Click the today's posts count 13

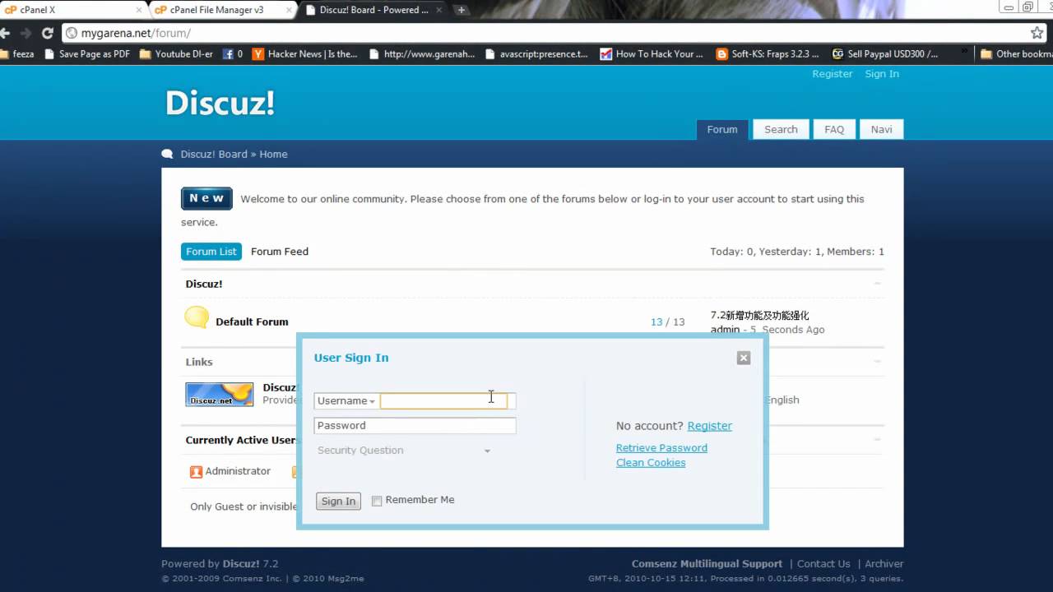point(656,322)
